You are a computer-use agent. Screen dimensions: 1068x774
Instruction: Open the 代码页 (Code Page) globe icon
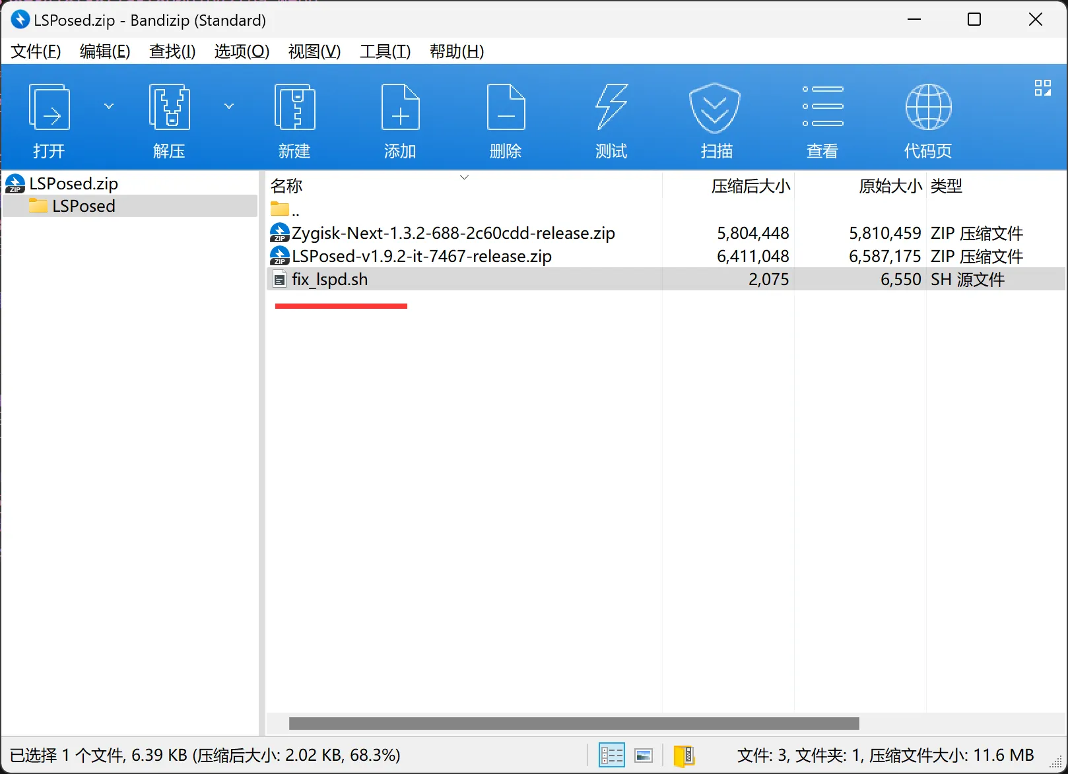coord(927,119)
